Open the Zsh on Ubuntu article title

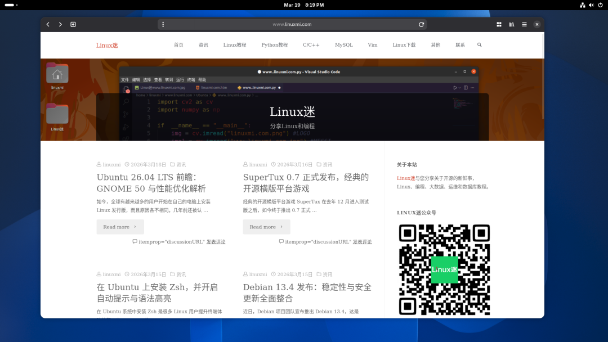point(157,293)
